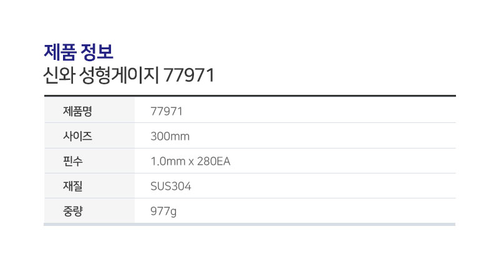Click the 신와 성형게이지 77971 title
This screenshot has width=499, height=269.
129,76
